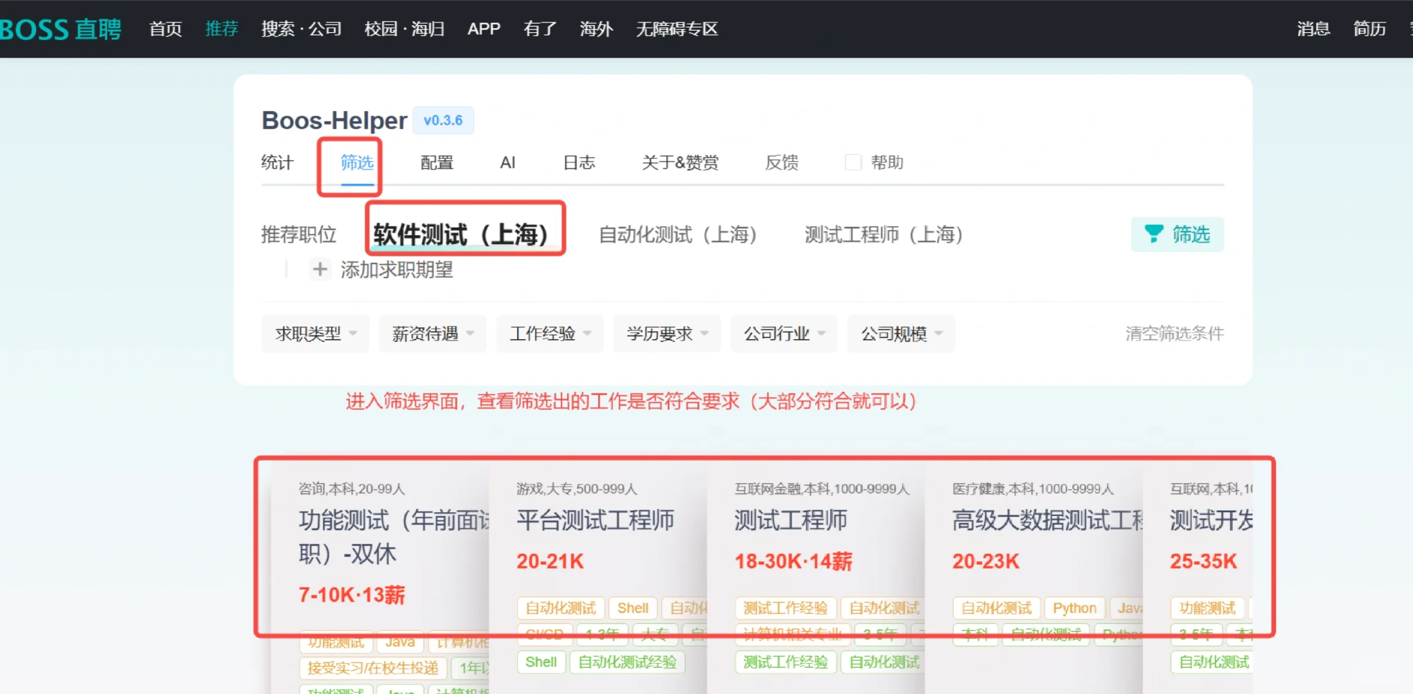Switch to the 配置 tab in Boos-Helper
This screenshot has width=1413, height=694.
(435, 162)
